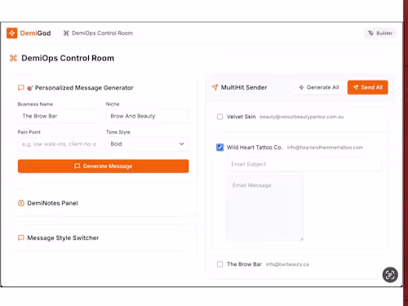Enable the Velvet Skin checkbox
This screenshot has width=408, height=306.
point(220,117)
